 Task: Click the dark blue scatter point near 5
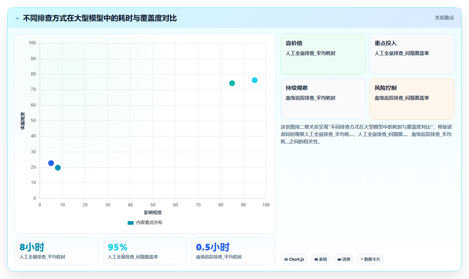[x=51, y=163]
